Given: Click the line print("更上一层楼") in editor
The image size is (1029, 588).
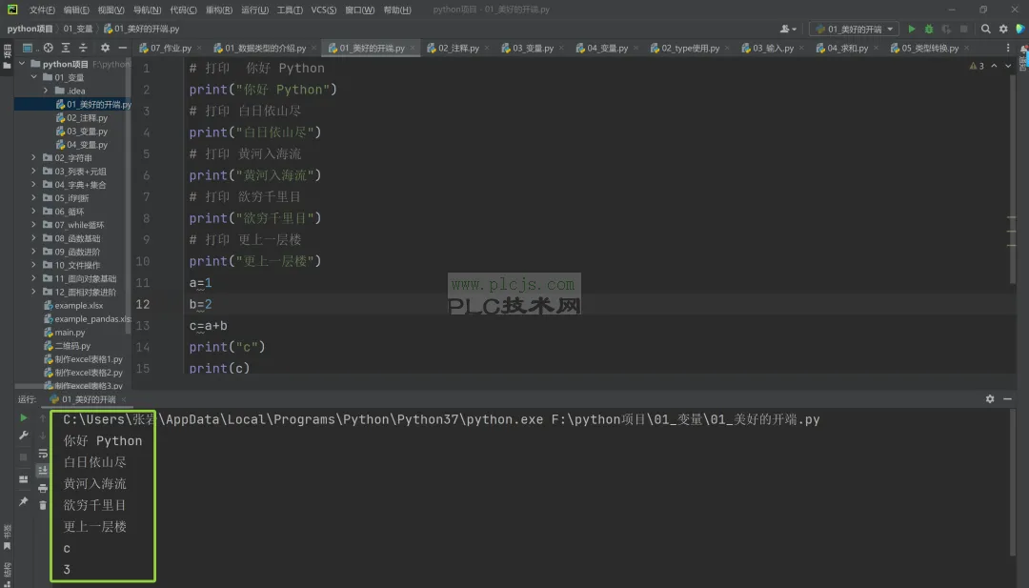Looking at the screenshot, I should click(255, 261).
